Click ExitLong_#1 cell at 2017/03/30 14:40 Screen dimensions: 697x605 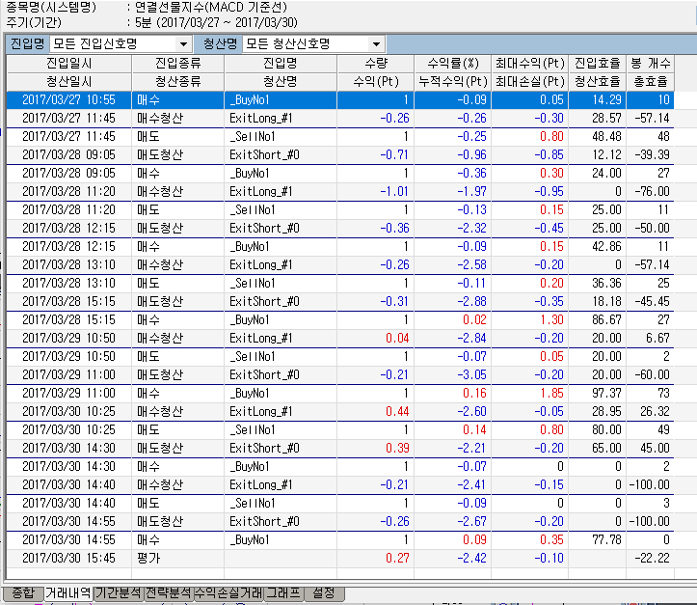coord(281,485)
